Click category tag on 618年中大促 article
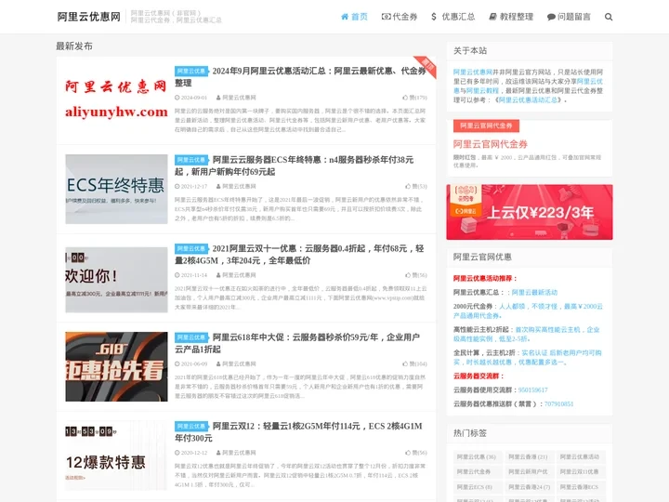This screenshot has height=502, width=669. (191, 337)
